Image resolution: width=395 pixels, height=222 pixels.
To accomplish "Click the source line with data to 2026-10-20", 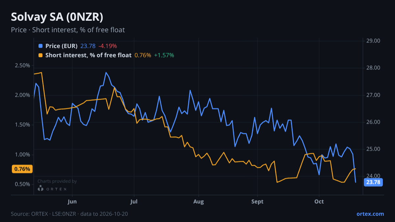I will (69, 214).
